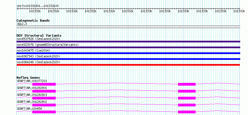
Task: Click the nsv6537526 (Sedlazeck2020) variant label
Action: point(38,39)
